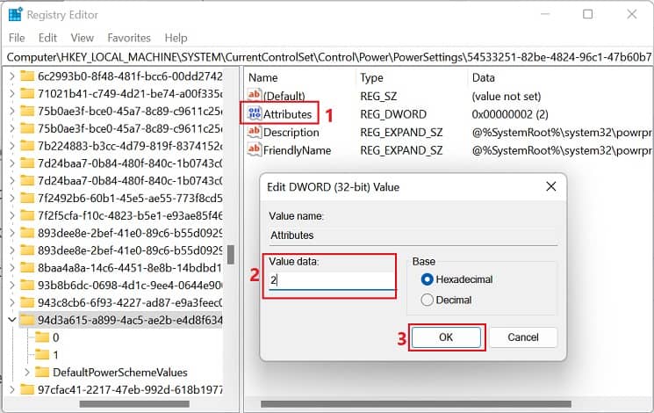Click the 0x00000002 (2) data cell
The height and width of the screenshot is (413, 654).
click(510, 114)
